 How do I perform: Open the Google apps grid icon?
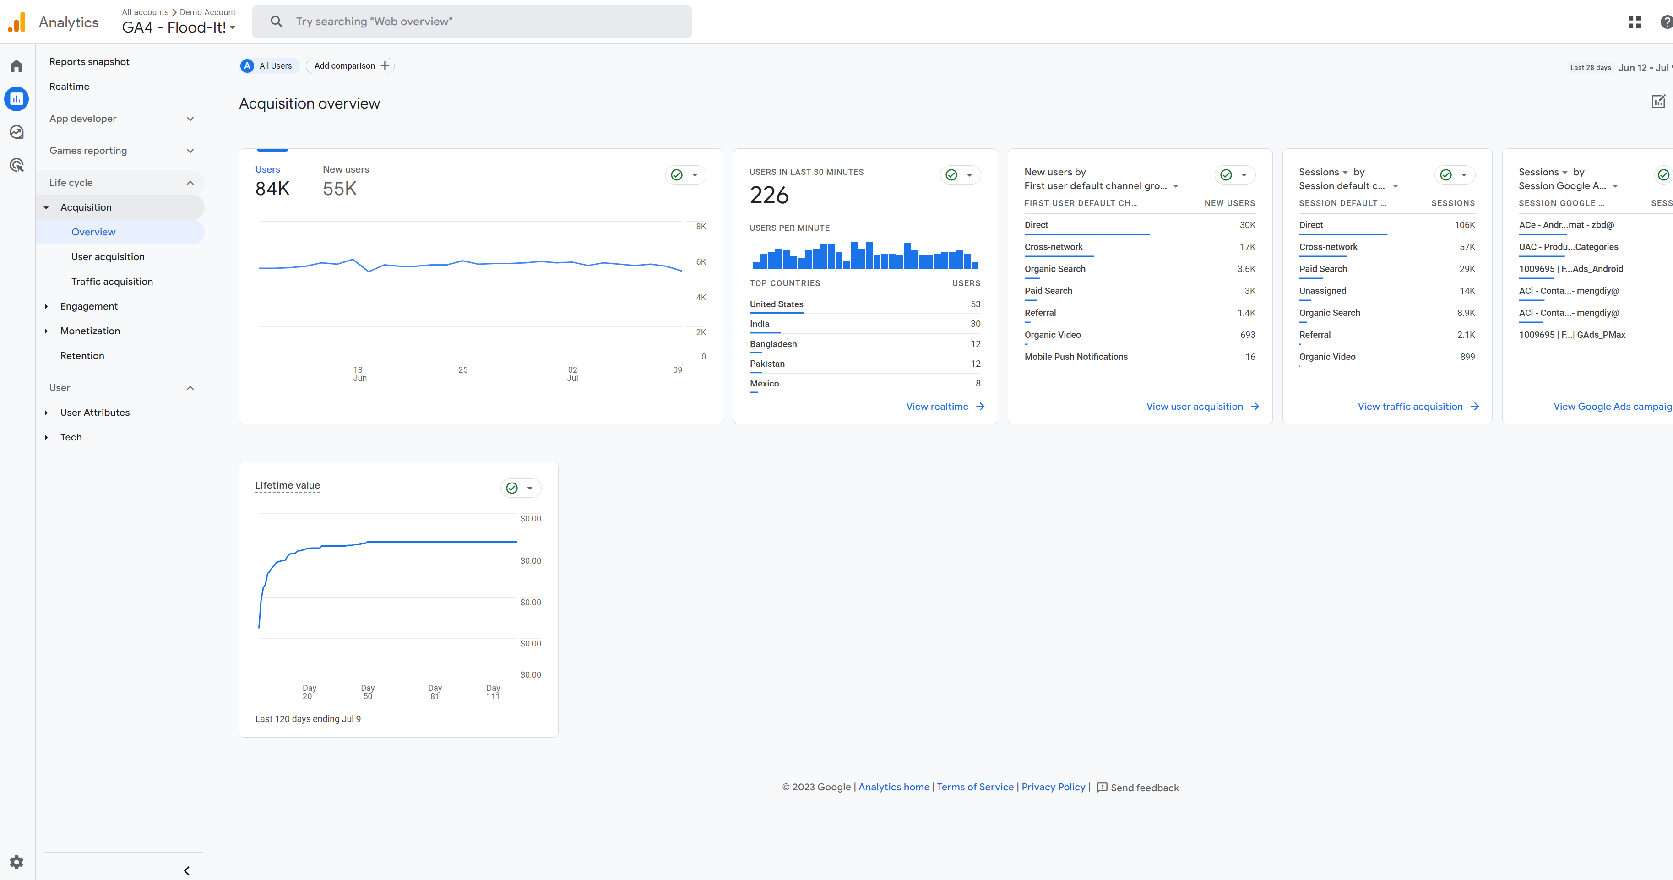coord(1635,22)
